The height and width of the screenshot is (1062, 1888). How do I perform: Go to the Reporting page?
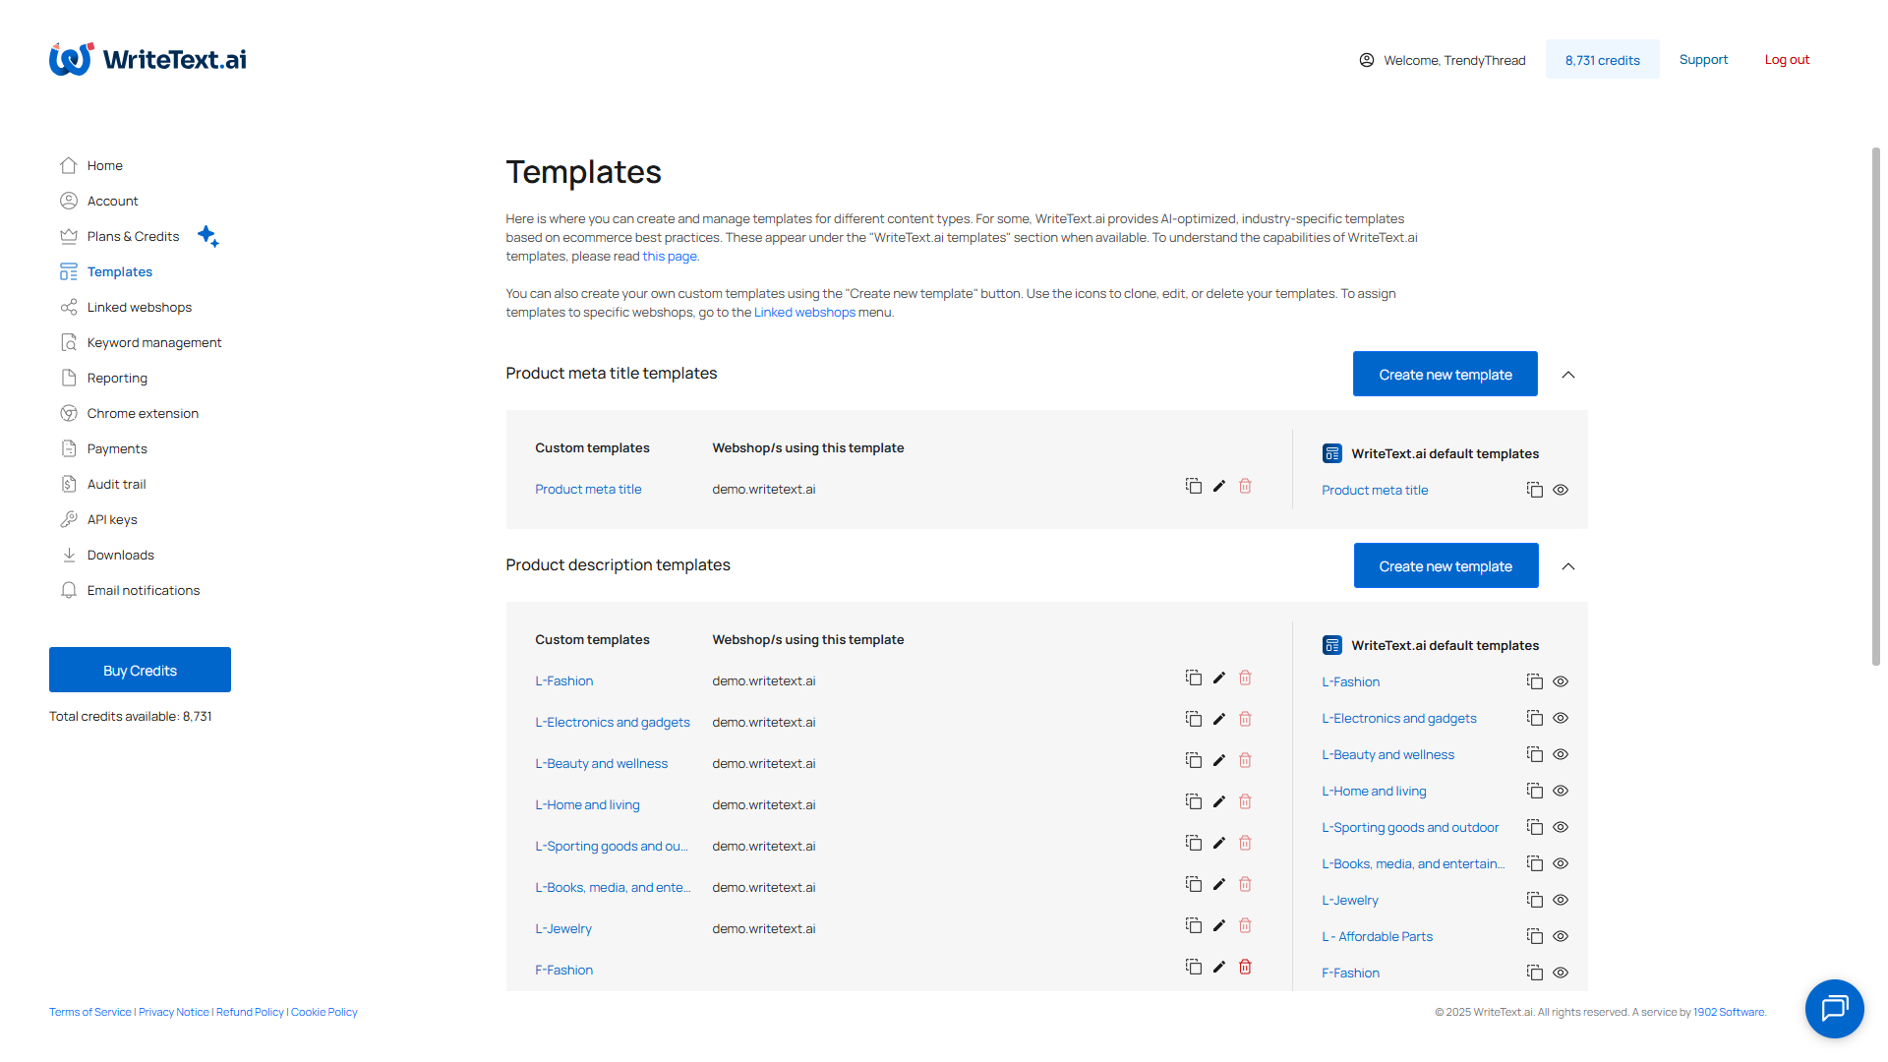(117, 378)
